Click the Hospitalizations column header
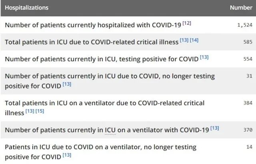This screenshot has width=256, height=164. click(x=27, y=8)
